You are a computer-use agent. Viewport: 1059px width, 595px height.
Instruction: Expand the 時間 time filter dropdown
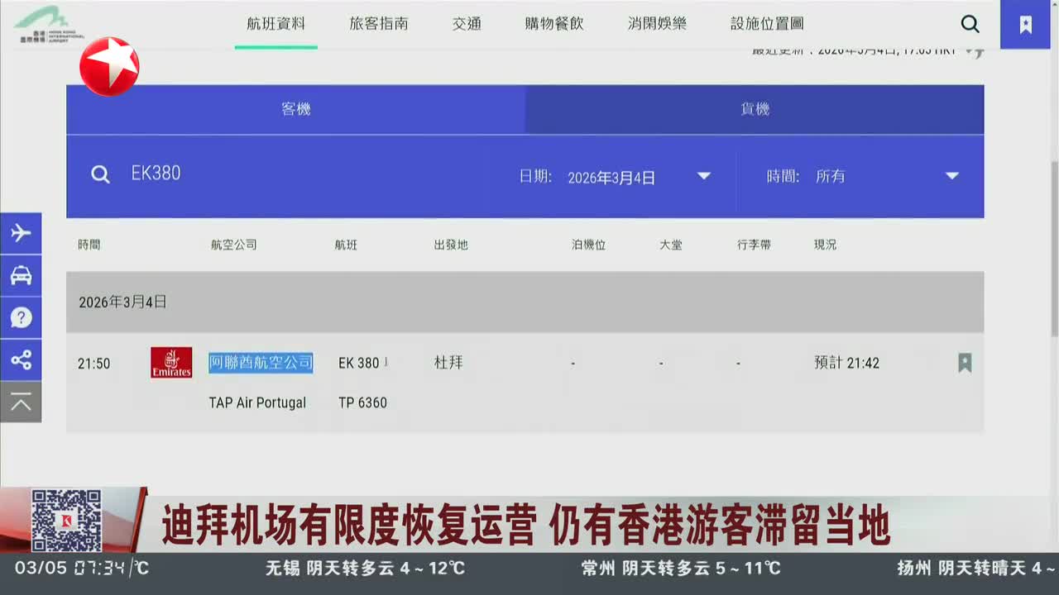tap(951, 176)
